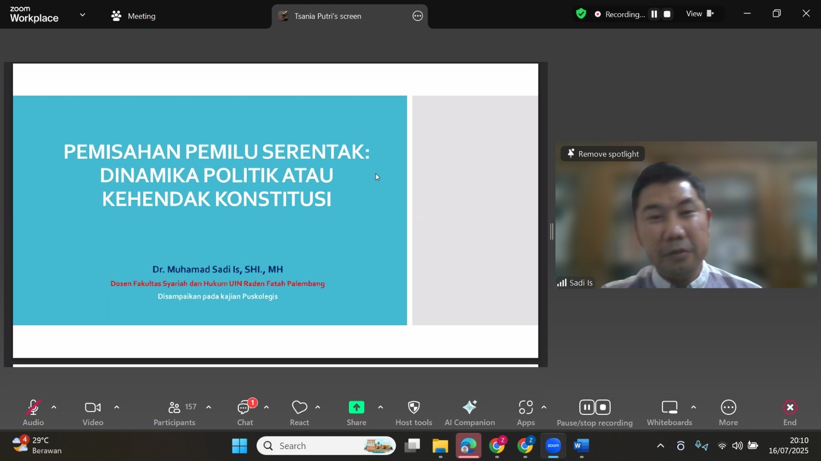
Task: Expand the audio settings arrow
Action: point(54,408)
